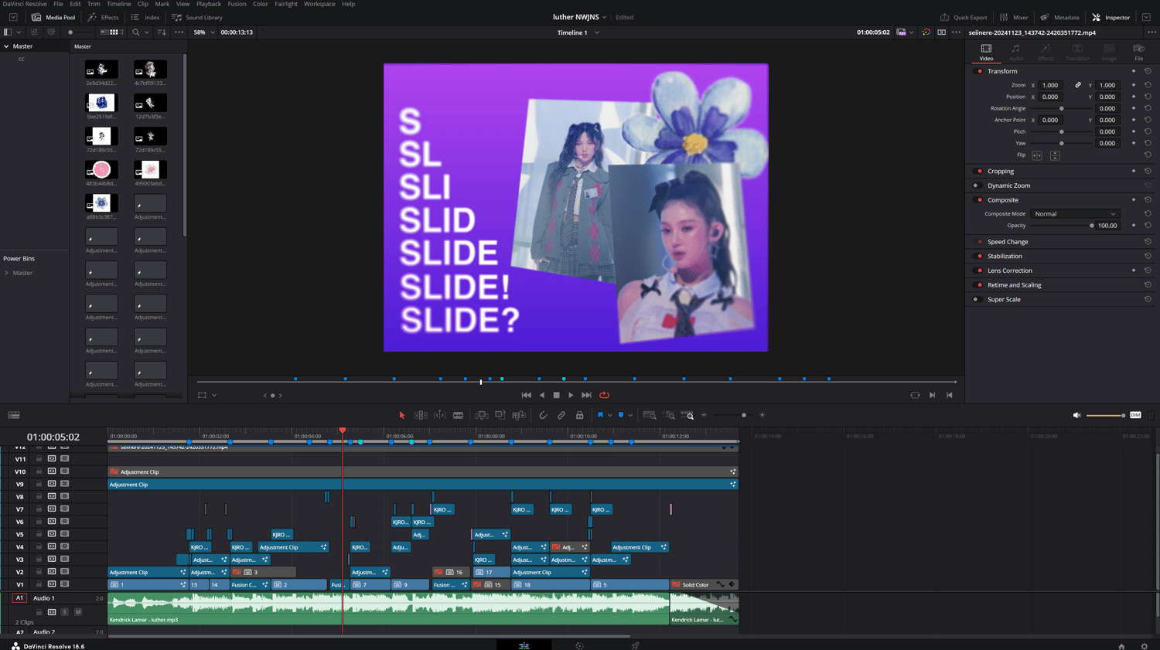Flip clip horizontally in Inspector
The height and width of the screenshot is (650, 1160).
[x=1037, y=155]
